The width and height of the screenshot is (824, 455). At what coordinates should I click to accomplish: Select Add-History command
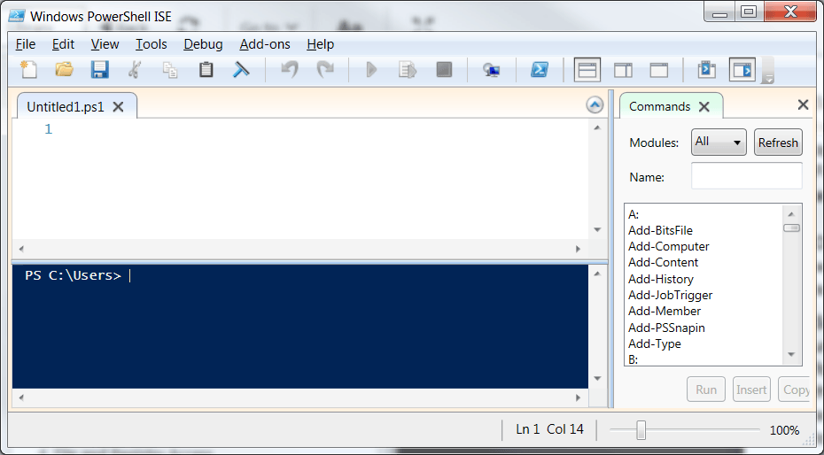pyautogui.click(x=661, y=279)
